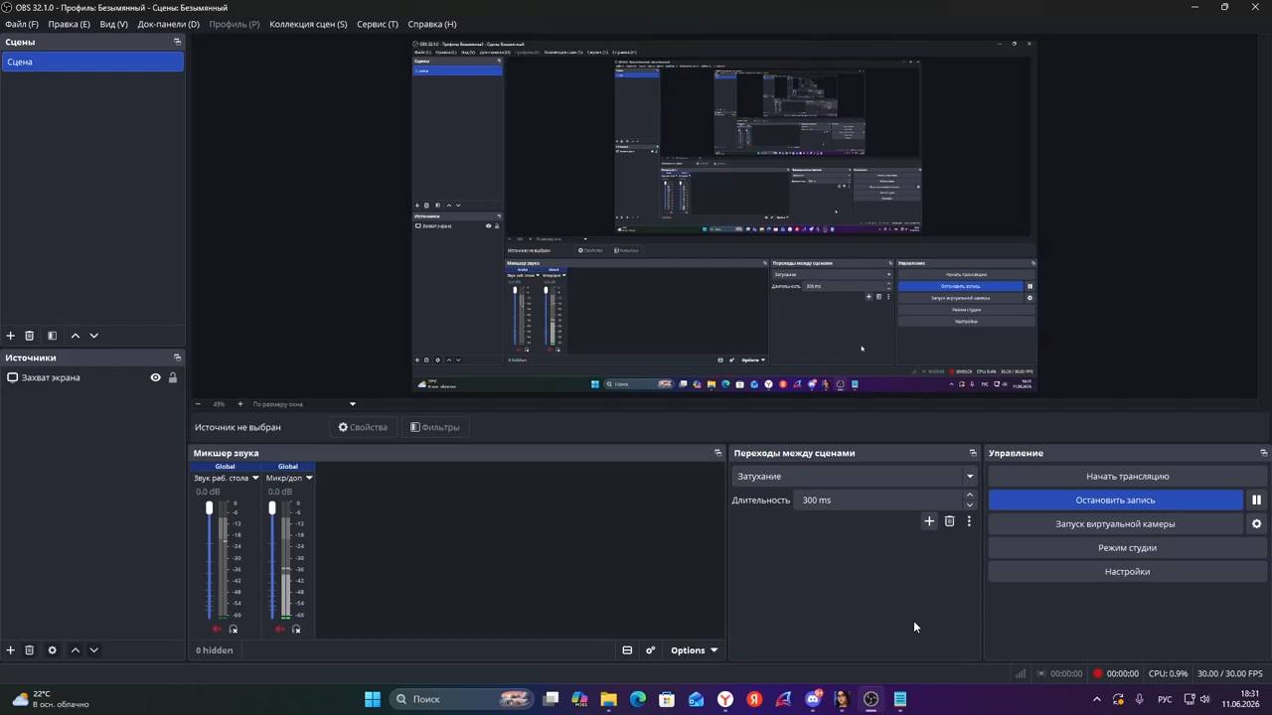Open mixer Options dropdown

(694, 650)
